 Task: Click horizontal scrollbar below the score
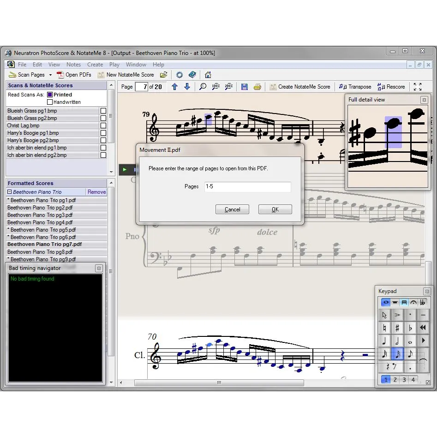click(219, 383)
